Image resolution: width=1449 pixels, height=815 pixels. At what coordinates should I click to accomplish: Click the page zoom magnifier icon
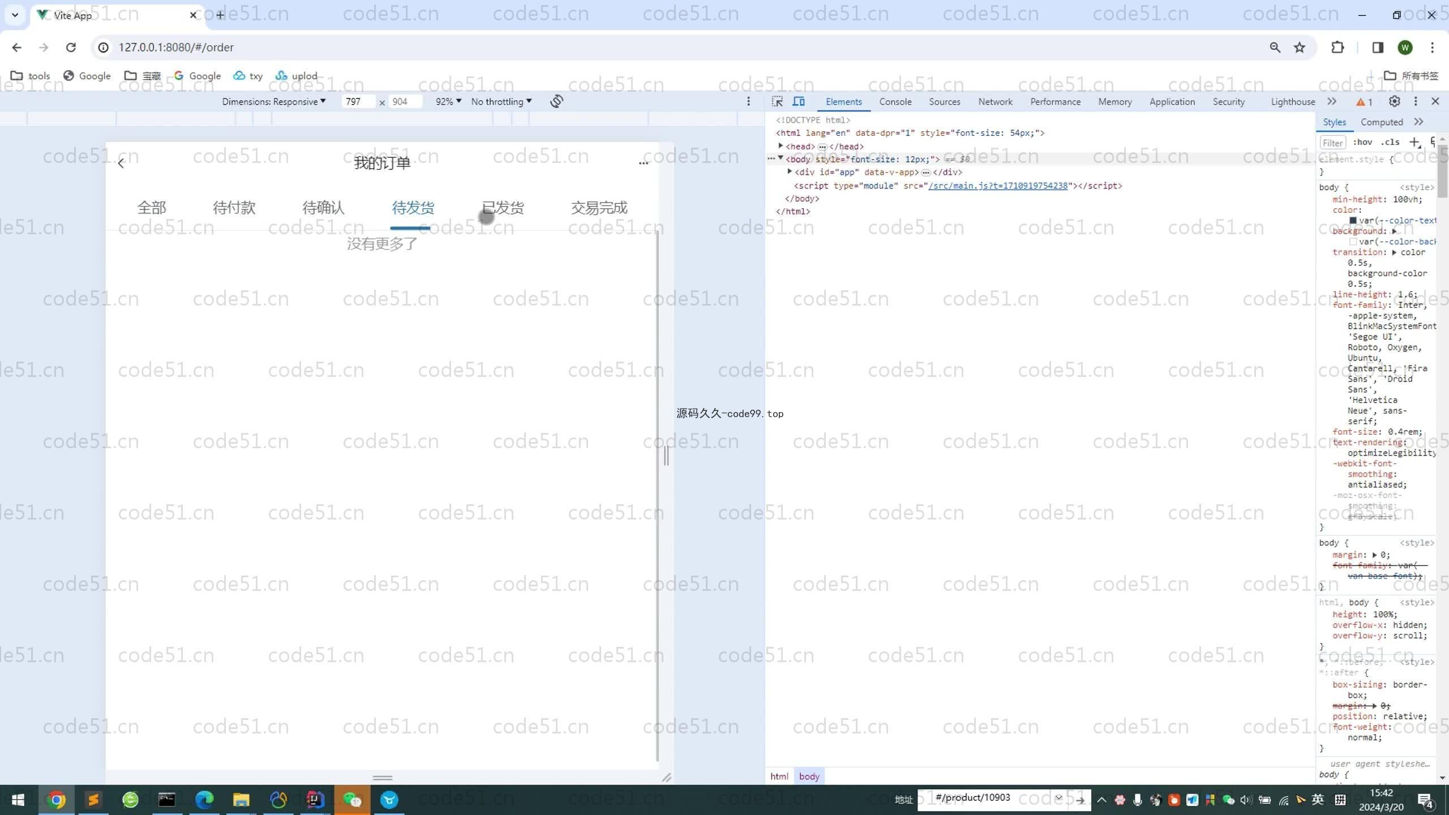1275,48
